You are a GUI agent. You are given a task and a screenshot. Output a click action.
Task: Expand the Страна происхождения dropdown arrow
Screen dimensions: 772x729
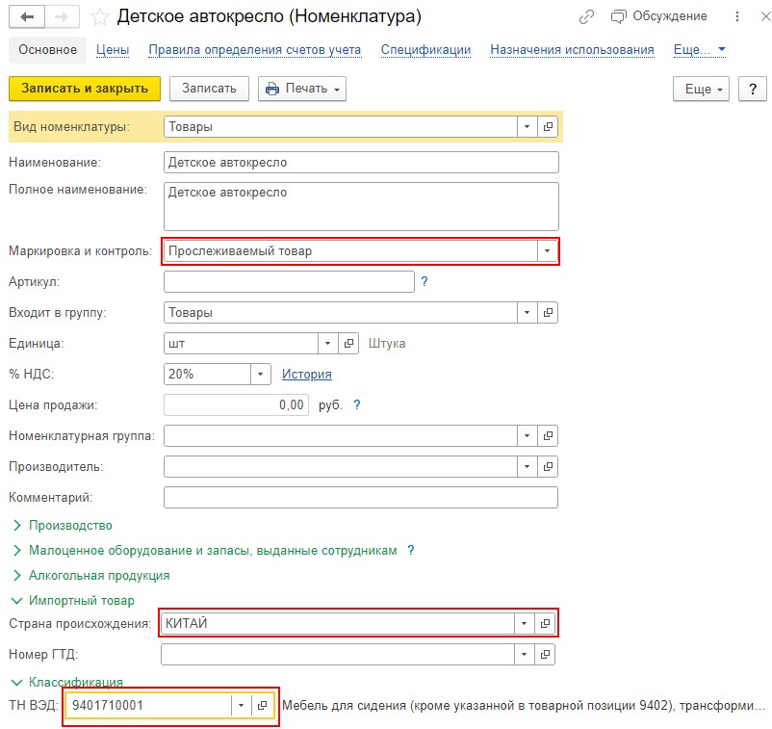(x=524, y=624)
